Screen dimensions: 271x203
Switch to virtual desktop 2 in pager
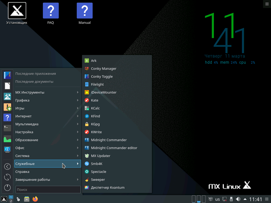[x=11, y=201]
